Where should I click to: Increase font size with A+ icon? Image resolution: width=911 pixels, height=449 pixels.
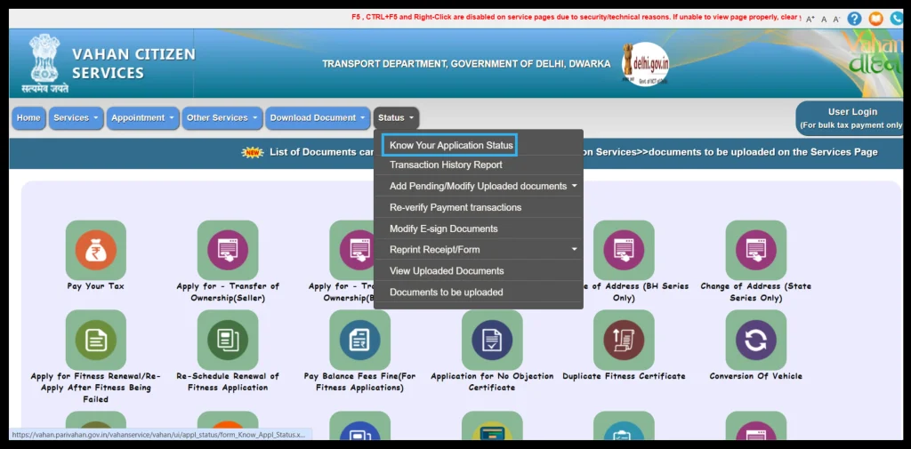810,20
